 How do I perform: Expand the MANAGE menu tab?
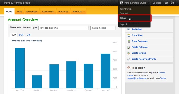click(79, 12)
